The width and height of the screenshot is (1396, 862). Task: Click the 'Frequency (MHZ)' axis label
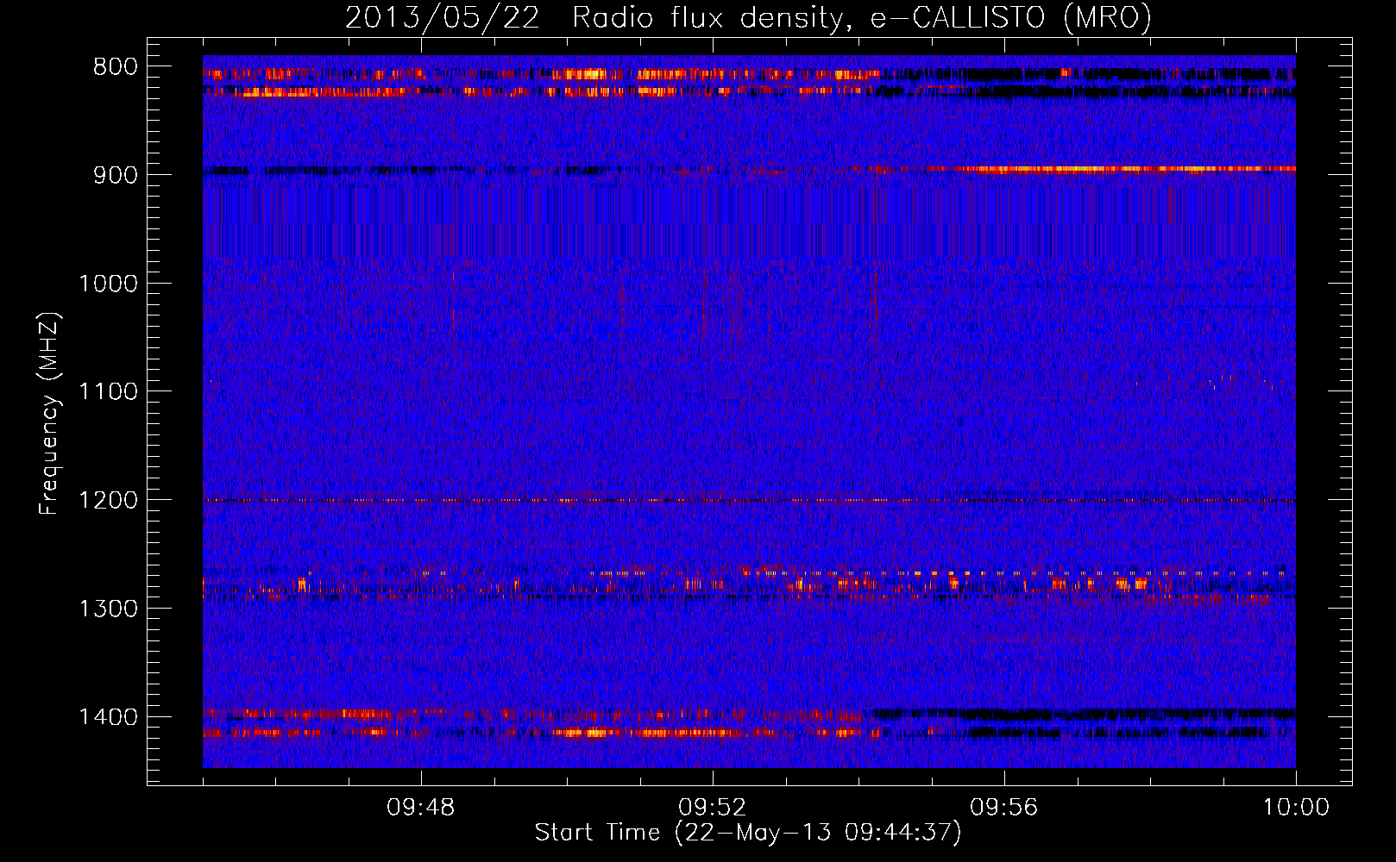[49, 414]
